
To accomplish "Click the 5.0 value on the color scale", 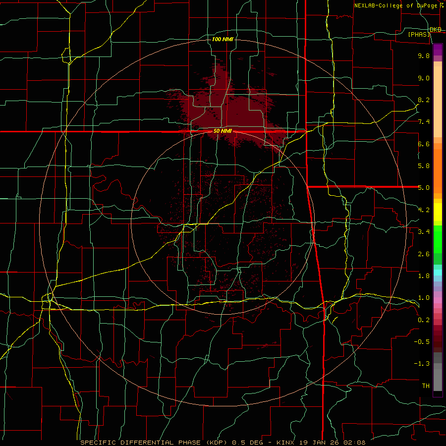I will pyautogui.click(x=424, y=188).
